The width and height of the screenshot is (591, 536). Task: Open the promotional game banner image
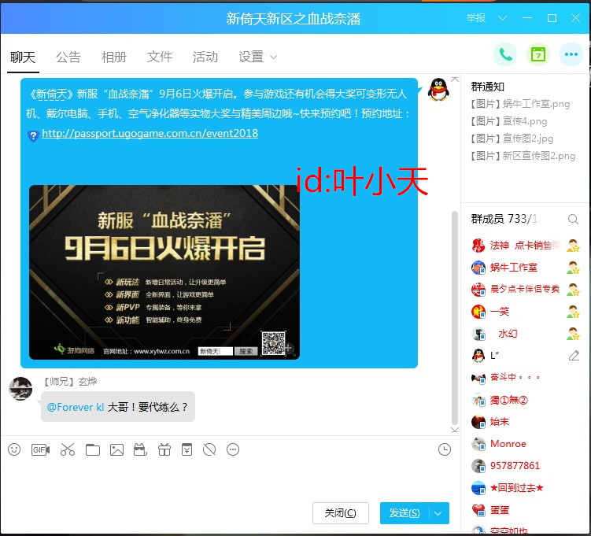pos(164,272)
